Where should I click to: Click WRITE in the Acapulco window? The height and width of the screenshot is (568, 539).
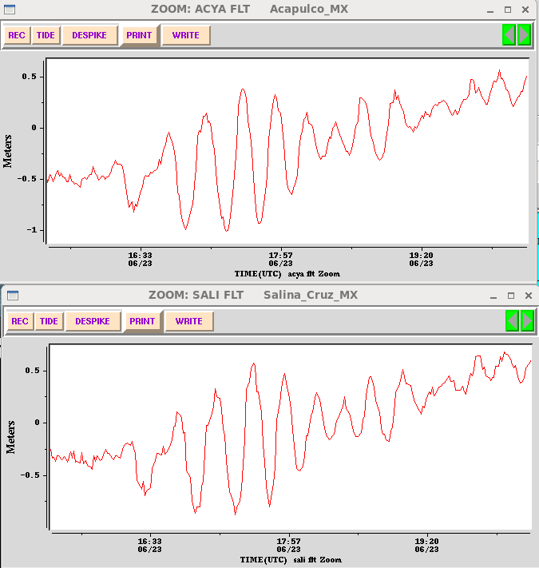pyautogui.click(x=185, y=36)
